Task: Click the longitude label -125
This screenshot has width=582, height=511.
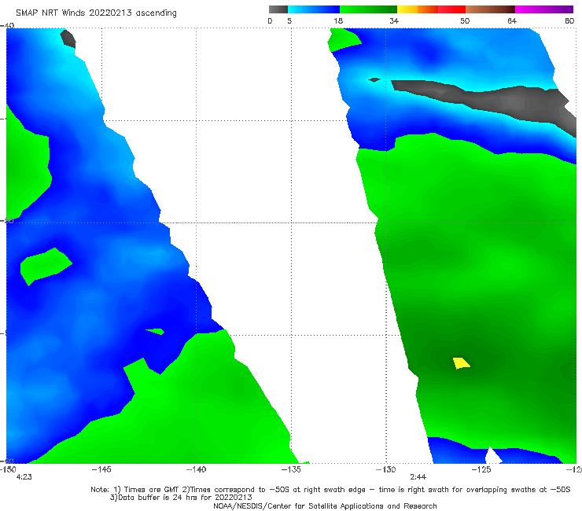Action: [x=481, y=469]
